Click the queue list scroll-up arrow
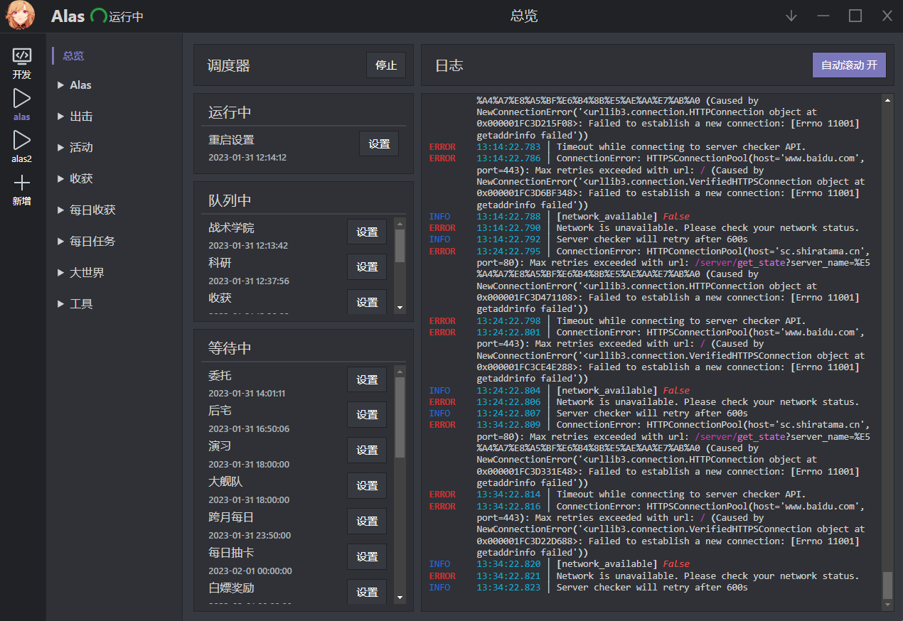Viewport: 903px width, 621px height. click(x=400, y=223)
